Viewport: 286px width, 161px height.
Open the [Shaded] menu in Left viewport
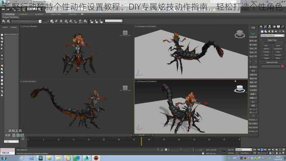click(32, 81)
